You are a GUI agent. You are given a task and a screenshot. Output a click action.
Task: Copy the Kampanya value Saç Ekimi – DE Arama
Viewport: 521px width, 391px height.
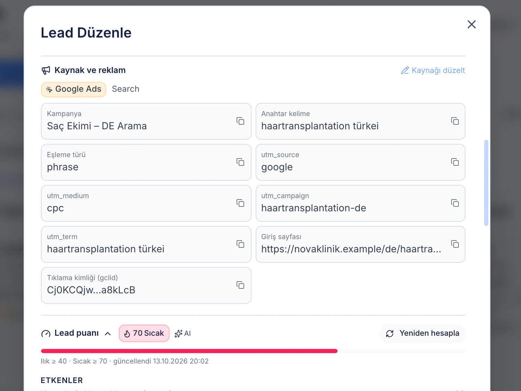click(x=240, y=121)
